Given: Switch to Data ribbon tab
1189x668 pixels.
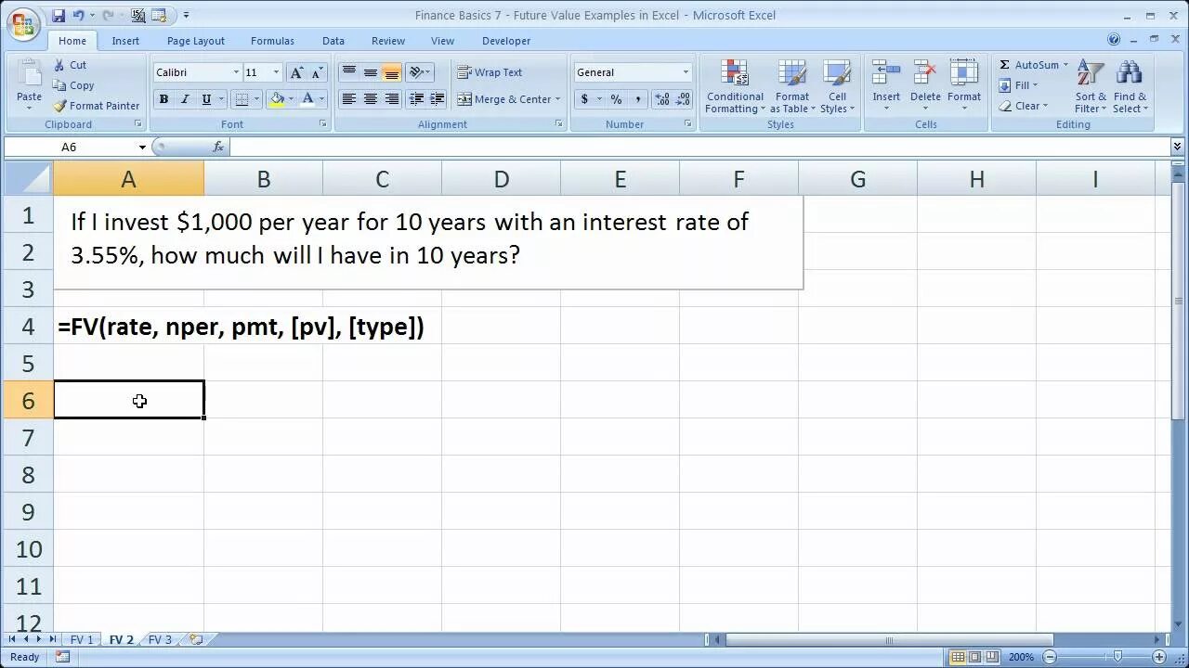Looking at the screenshot, I should coord(333,41).
